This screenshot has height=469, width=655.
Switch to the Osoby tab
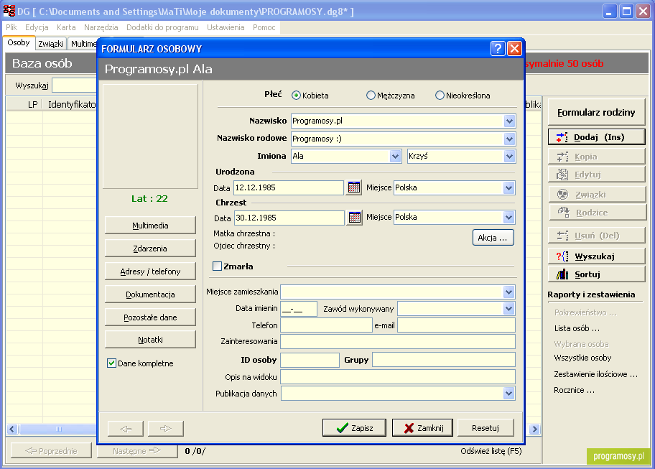pyautogui.click(x=19, y=42)
